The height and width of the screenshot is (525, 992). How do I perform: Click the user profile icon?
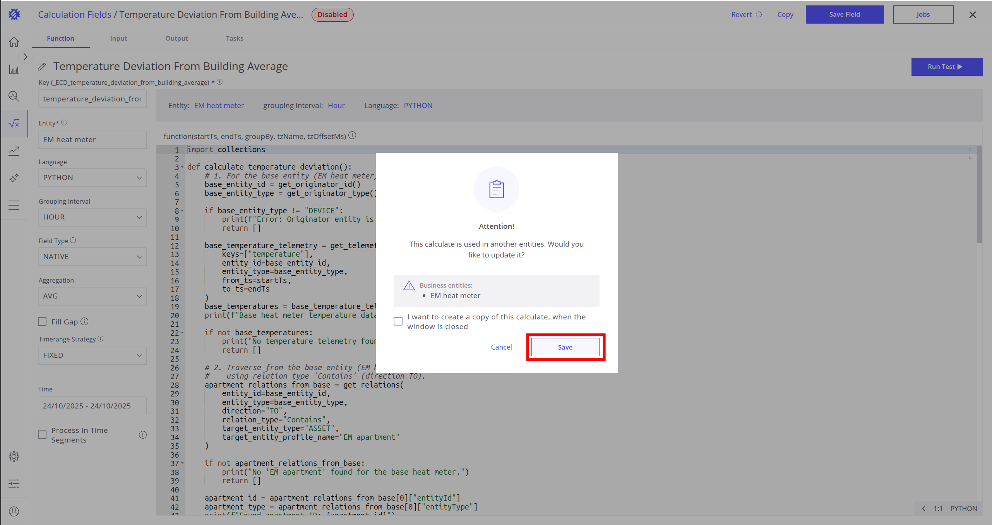(14, 511)
